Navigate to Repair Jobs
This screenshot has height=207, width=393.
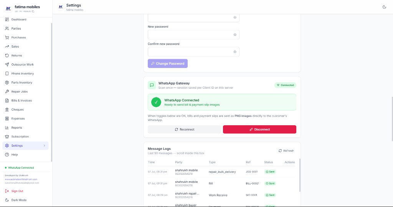[x=25, y=91]
